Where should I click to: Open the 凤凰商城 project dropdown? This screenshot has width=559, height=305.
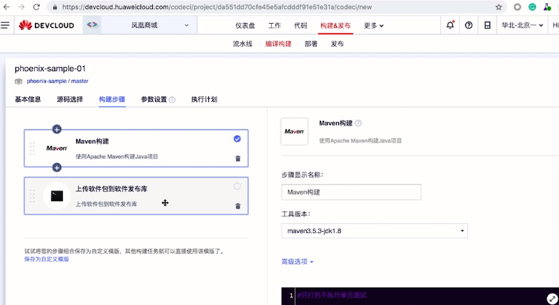[x=148, y=25]
